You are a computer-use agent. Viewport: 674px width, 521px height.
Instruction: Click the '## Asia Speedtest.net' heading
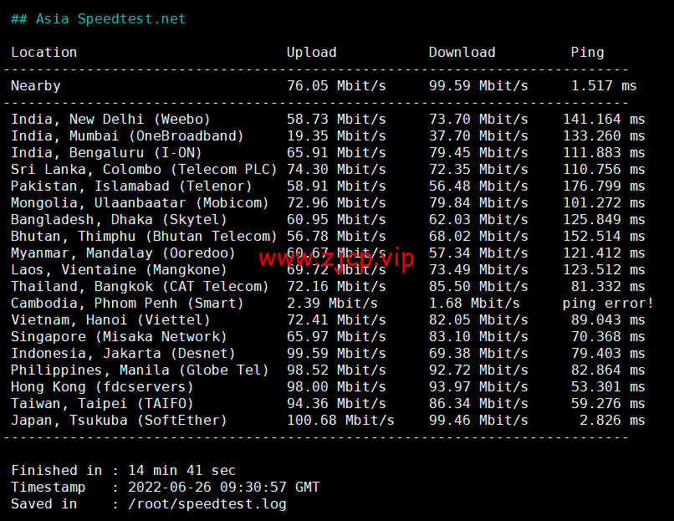coord(98,19)
